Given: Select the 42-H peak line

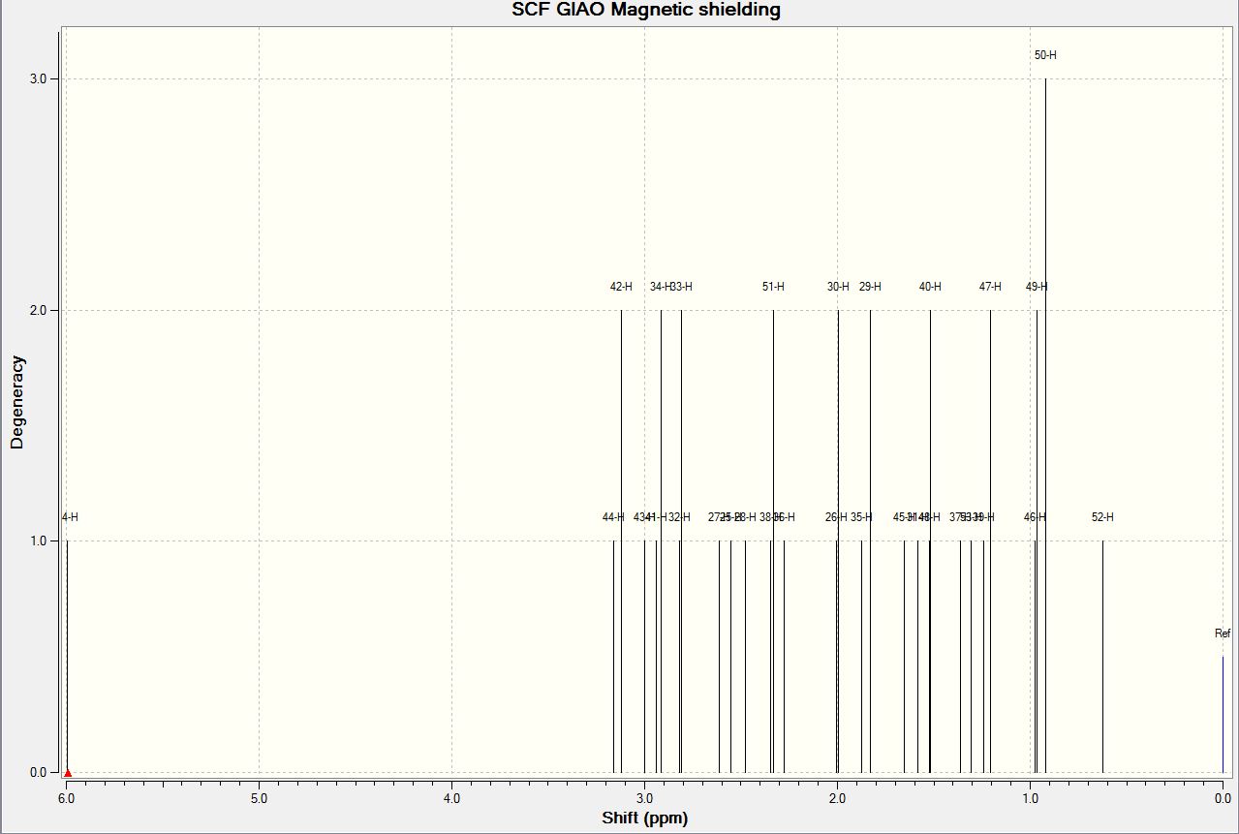Looking at the screenshot, I should coord(621,541).
